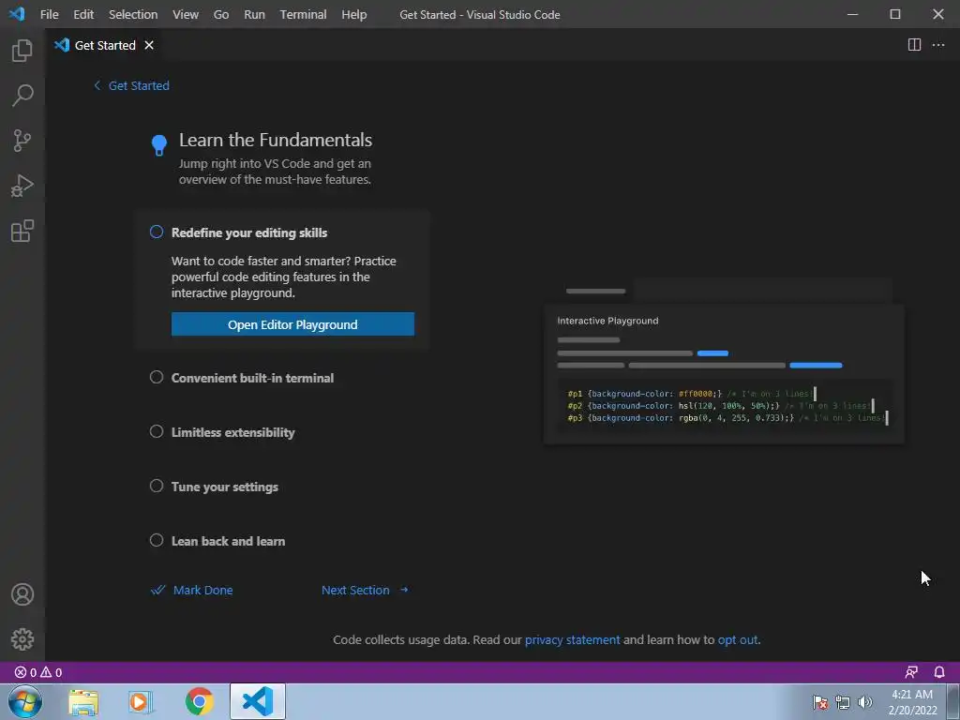Click the Visual Studio Code taskbar icon
Viewport: 960px width, 720px height.
click(x=258, y=701)
